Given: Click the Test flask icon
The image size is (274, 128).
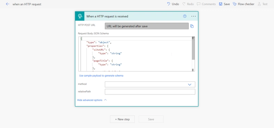Looking at the screenshot, I should pyautogui.click(x=259, y=4).
